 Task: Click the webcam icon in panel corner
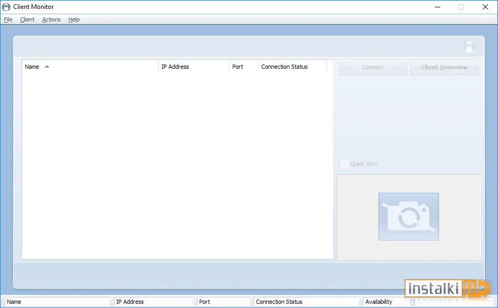pyautogui.click(x=469, y=47)
